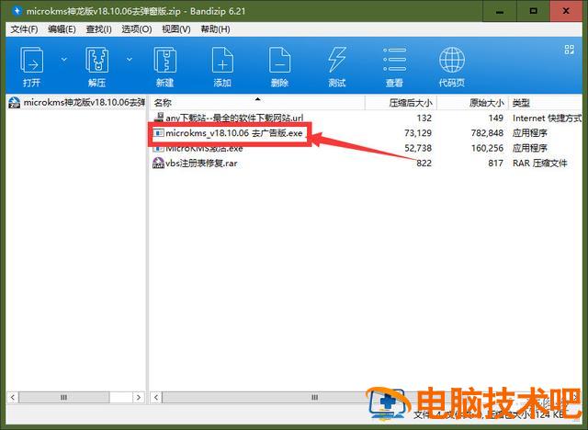Click the RAR 压缩文件 type cell
The image size is (588, 430).
pyautogui.click(x=539, y=163)
